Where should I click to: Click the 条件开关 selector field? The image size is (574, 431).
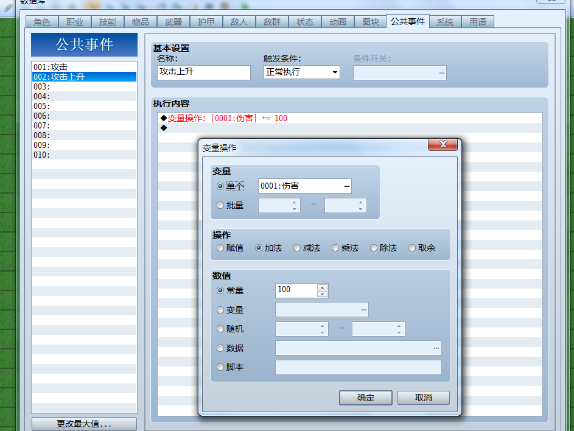[399, 72]
